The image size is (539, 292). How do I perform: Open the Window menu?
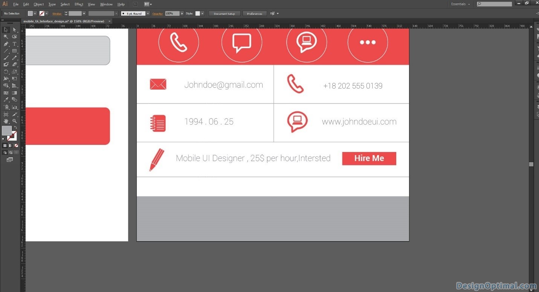106,4
